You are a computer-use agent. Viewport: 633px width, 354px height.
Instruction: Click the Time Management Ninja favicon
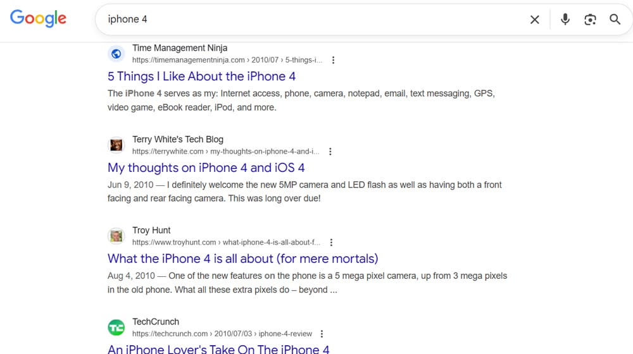pos(116,54)
